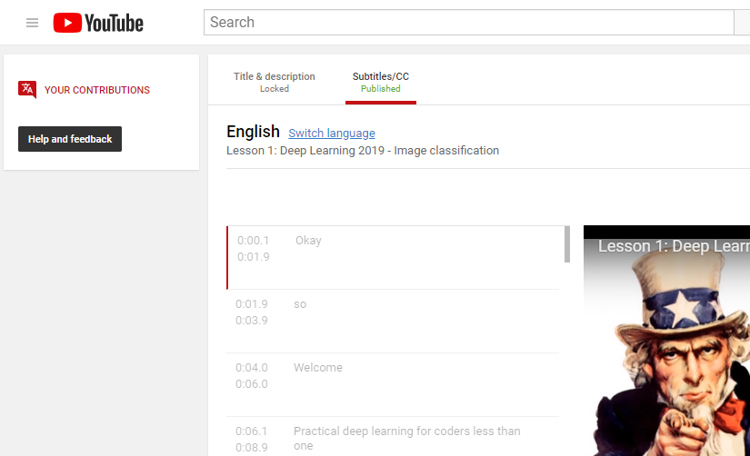The height and width of the screenshot is (456, 750).
Task: Open YOUR CONTRIBUTIONS link
Action: (97, 90)
